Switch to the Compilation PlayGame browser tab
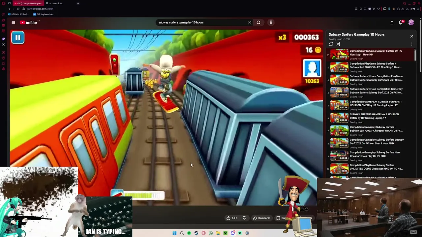Screen dimensions: 422x237 (28, 3)
